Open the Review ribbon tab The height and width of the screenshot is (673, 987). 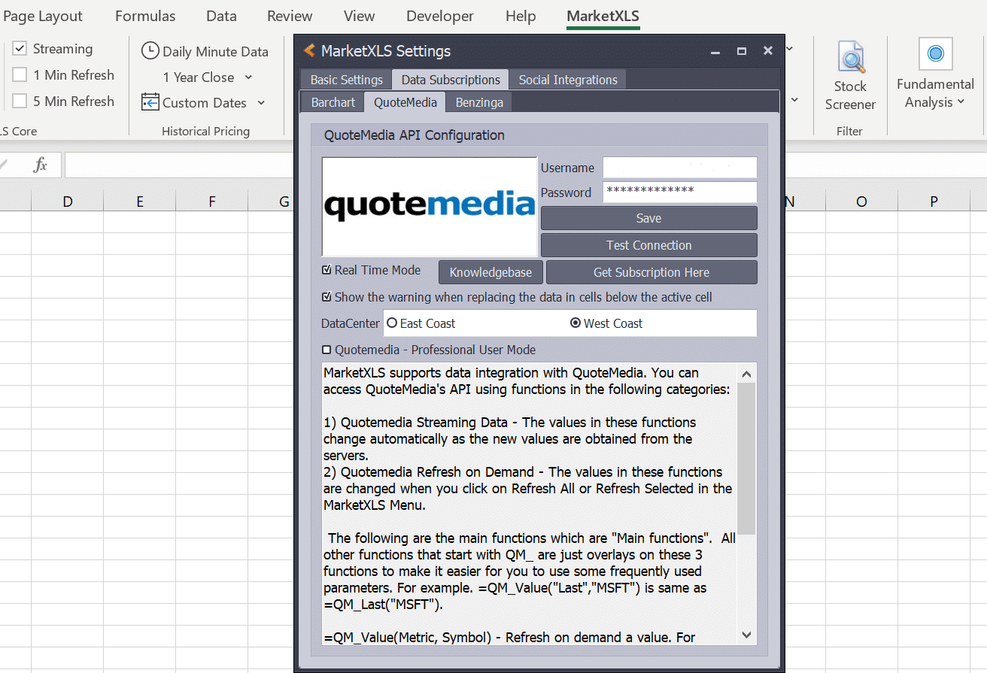[x=290, y=16]
